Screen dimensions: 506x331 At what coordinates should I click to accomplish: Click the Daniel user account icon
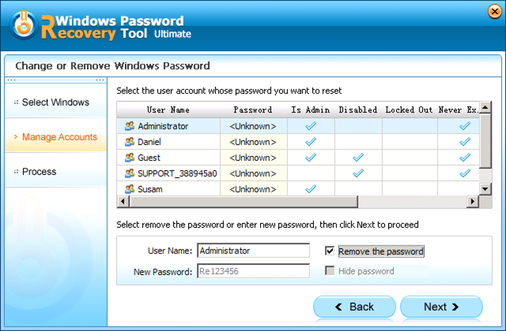(129, 142)
